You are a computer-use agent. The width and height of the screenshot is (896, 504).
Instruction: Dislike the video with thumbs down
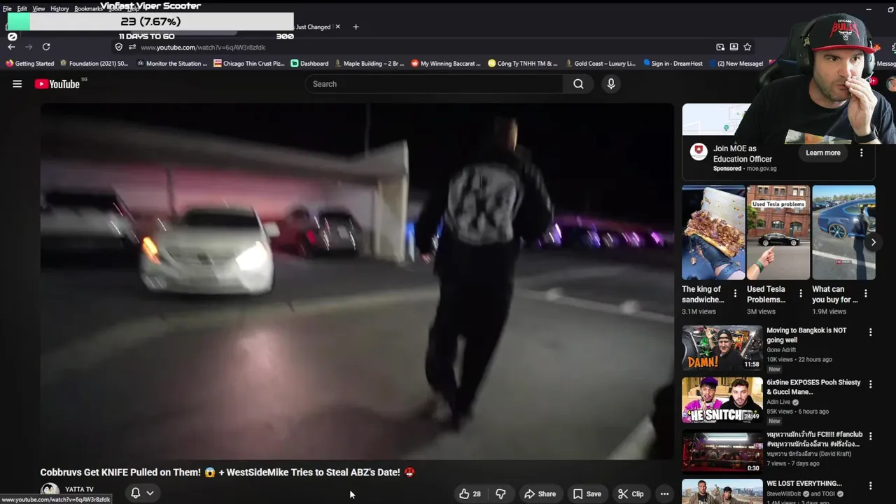point(500,493)
